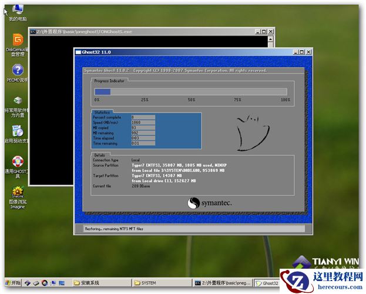Click the 75% progress scale label
366x294 pixels.
click(237, 100)
